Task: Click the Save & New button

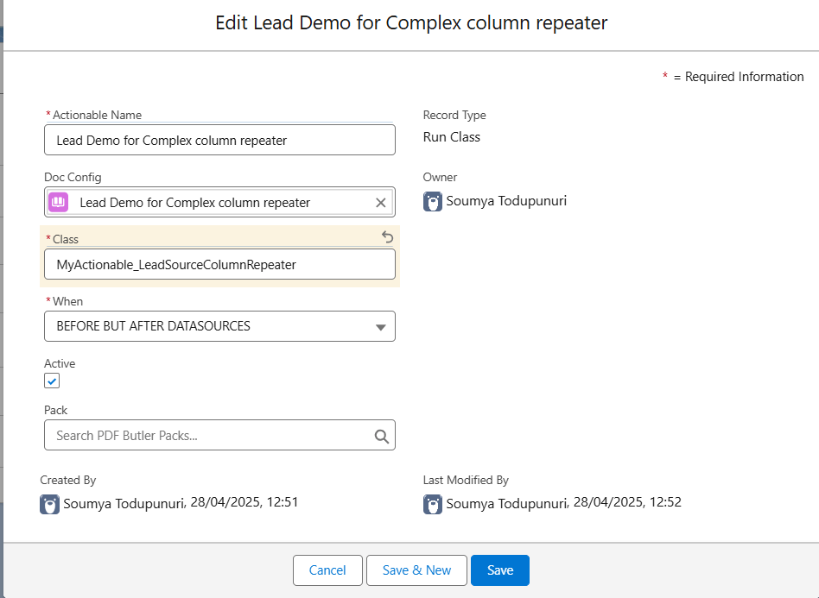Action: click(x=416, y=570)
